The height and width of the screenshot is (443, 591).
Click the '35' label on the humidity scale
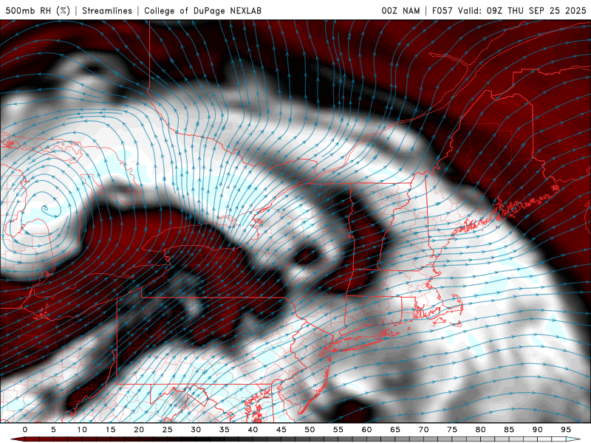(225, 430)
